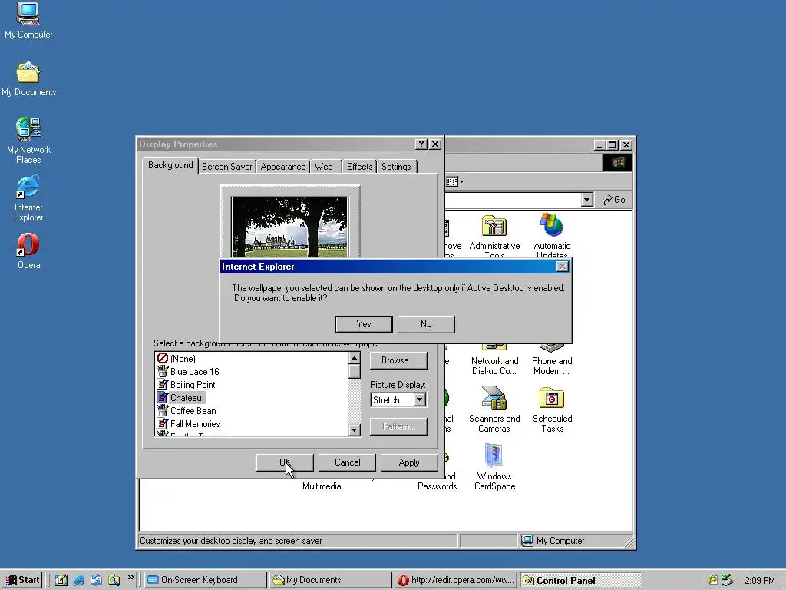The height and width of the screenshot is (590, 786).
Task: Click Yes to enable Active Desktop
Action: tap(363, 324)
